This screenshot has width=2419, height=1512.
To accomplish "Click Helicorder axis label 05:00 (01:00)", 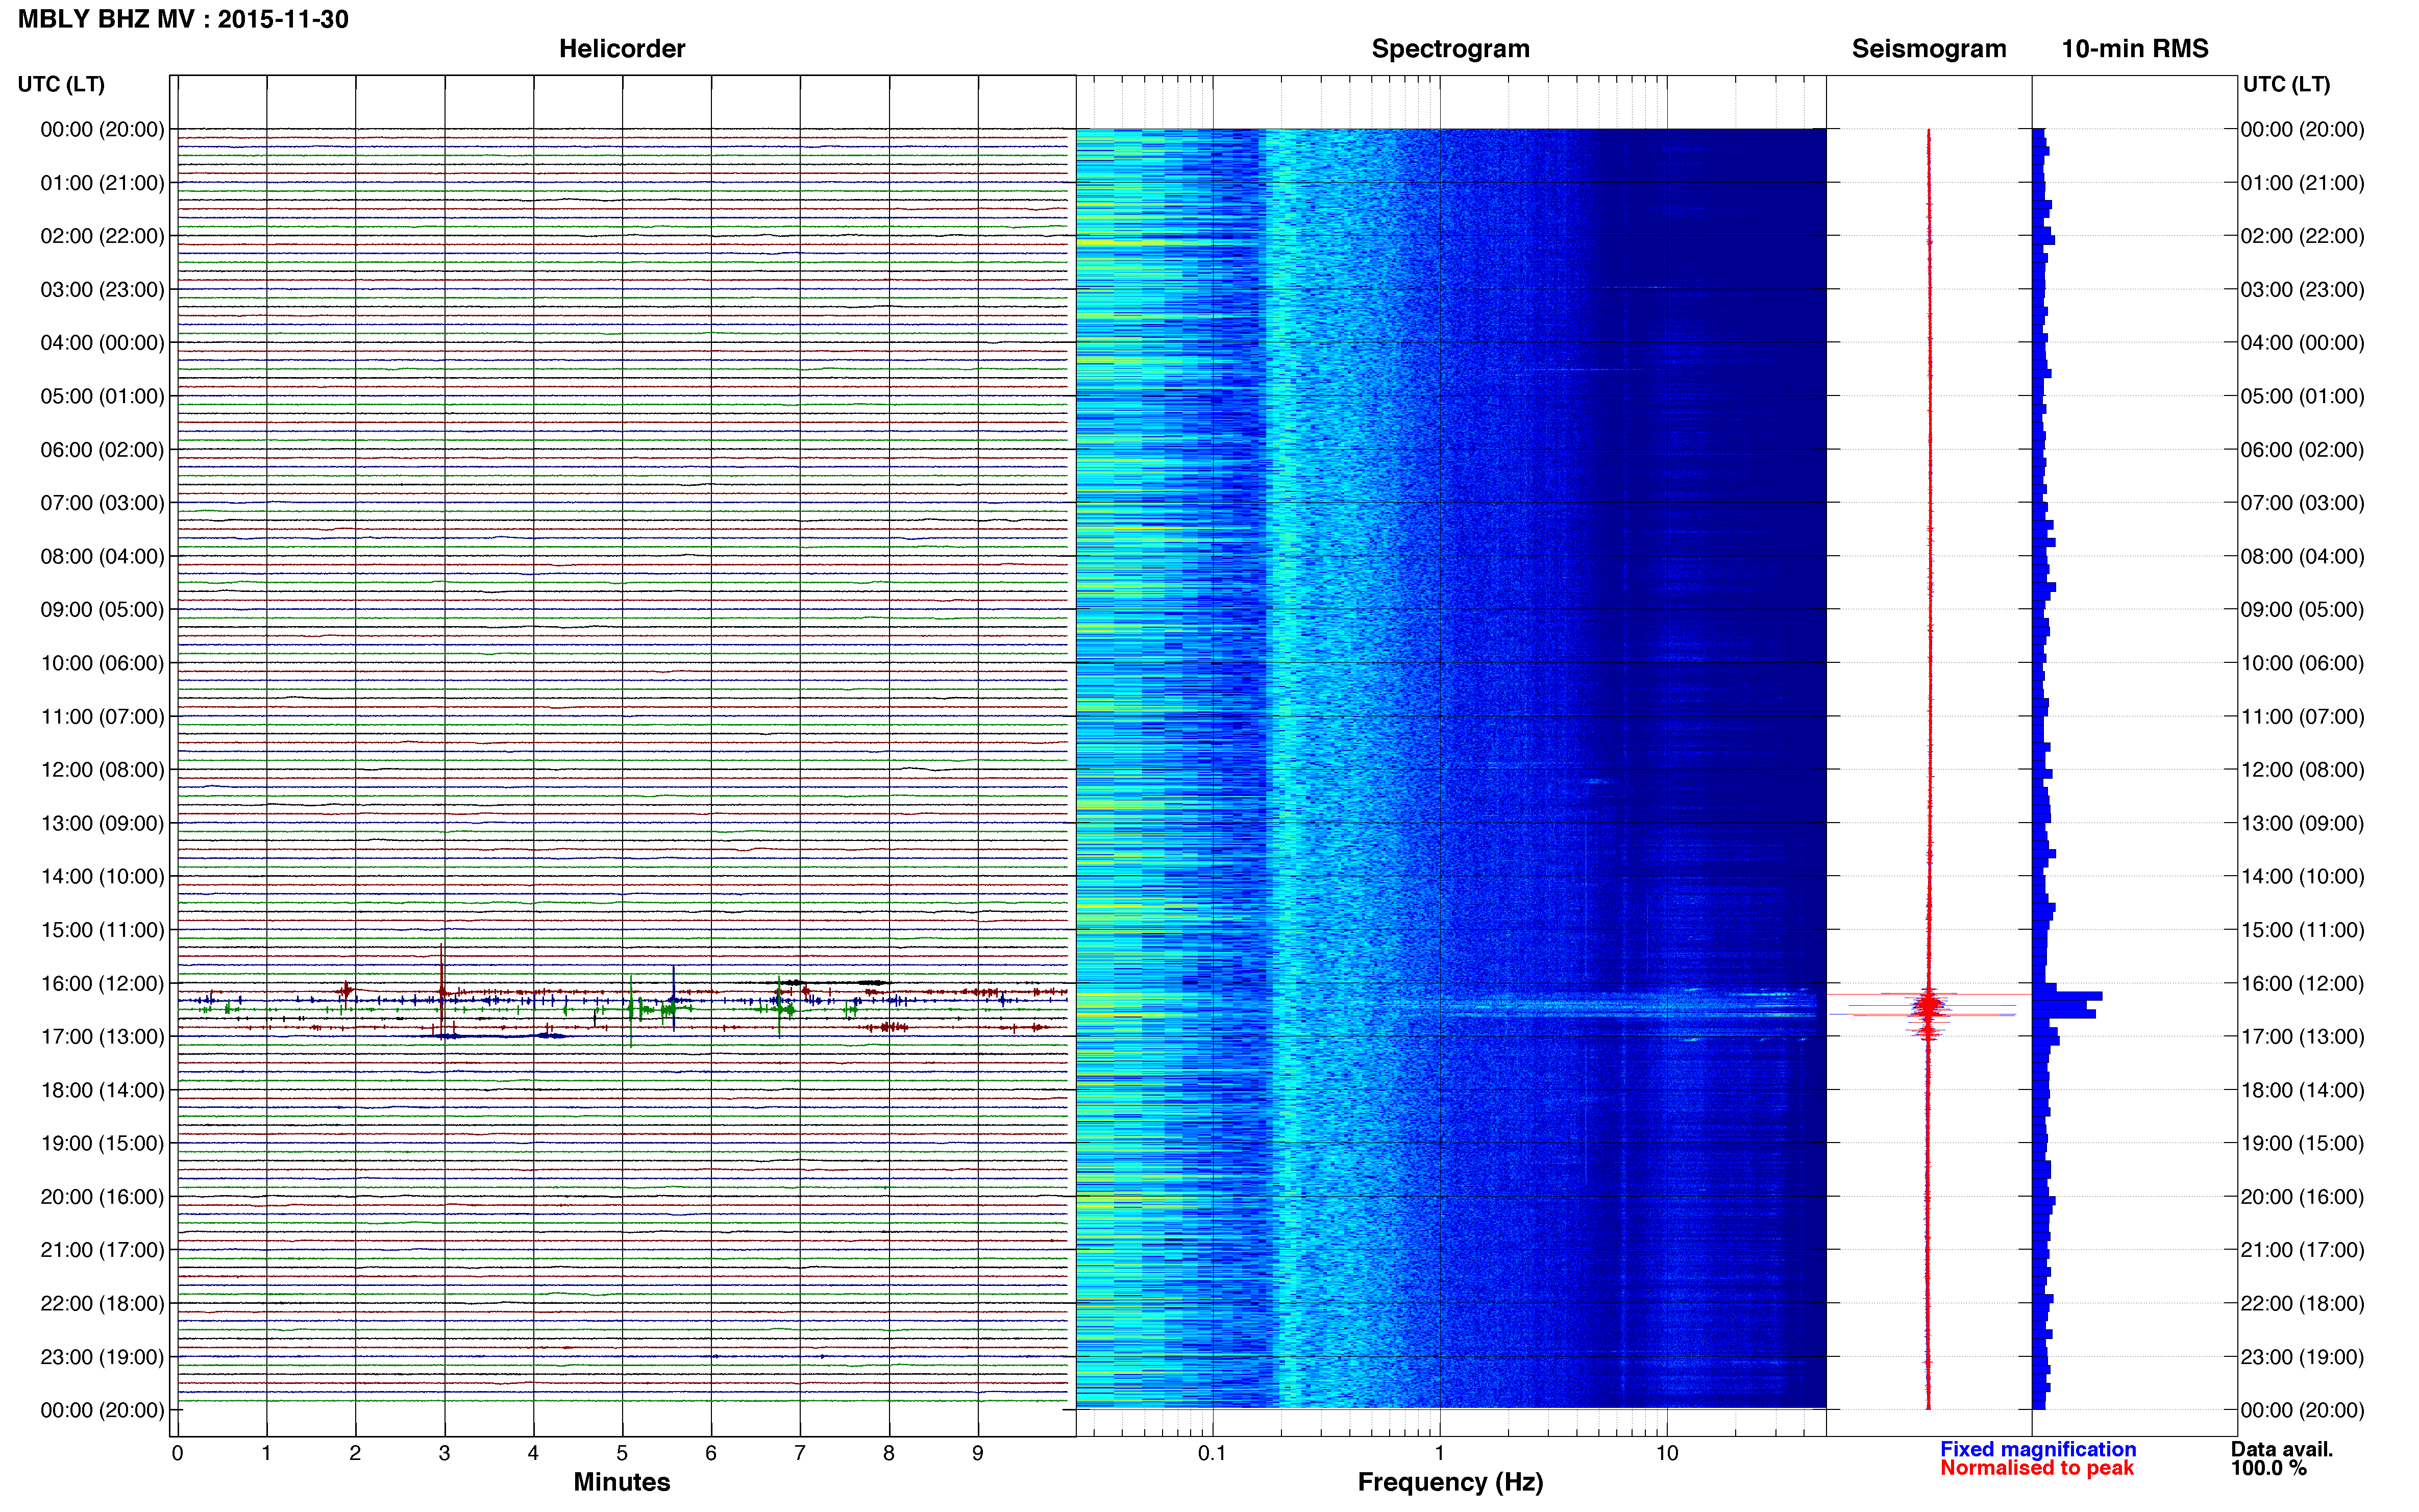I will point(102,396).
